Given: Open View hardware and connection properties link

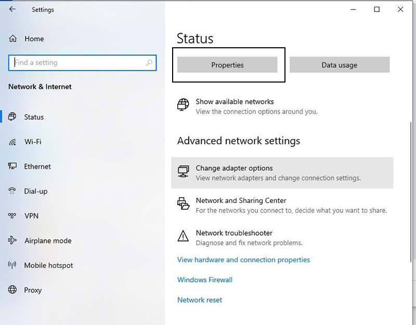Looking at the screenshot, I should pyautogui.click(x=243, y=260).
